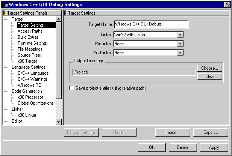Click the panel list scroll up arrow
The image size is (232, 156).
click(x=58, y=19)
